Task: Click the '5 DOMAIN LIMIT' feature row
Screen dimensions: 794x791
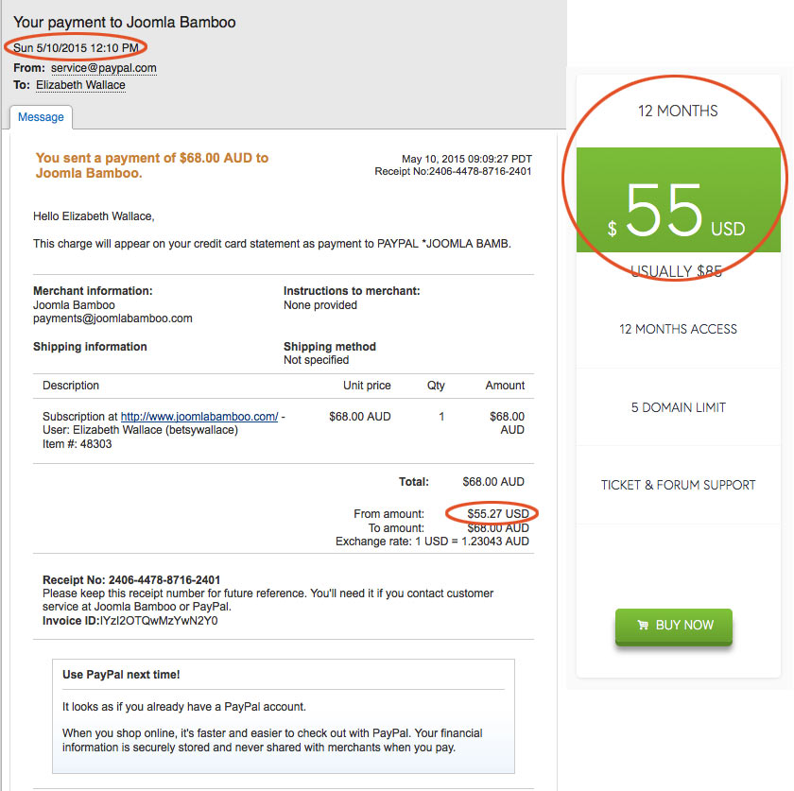Action: 678,407
